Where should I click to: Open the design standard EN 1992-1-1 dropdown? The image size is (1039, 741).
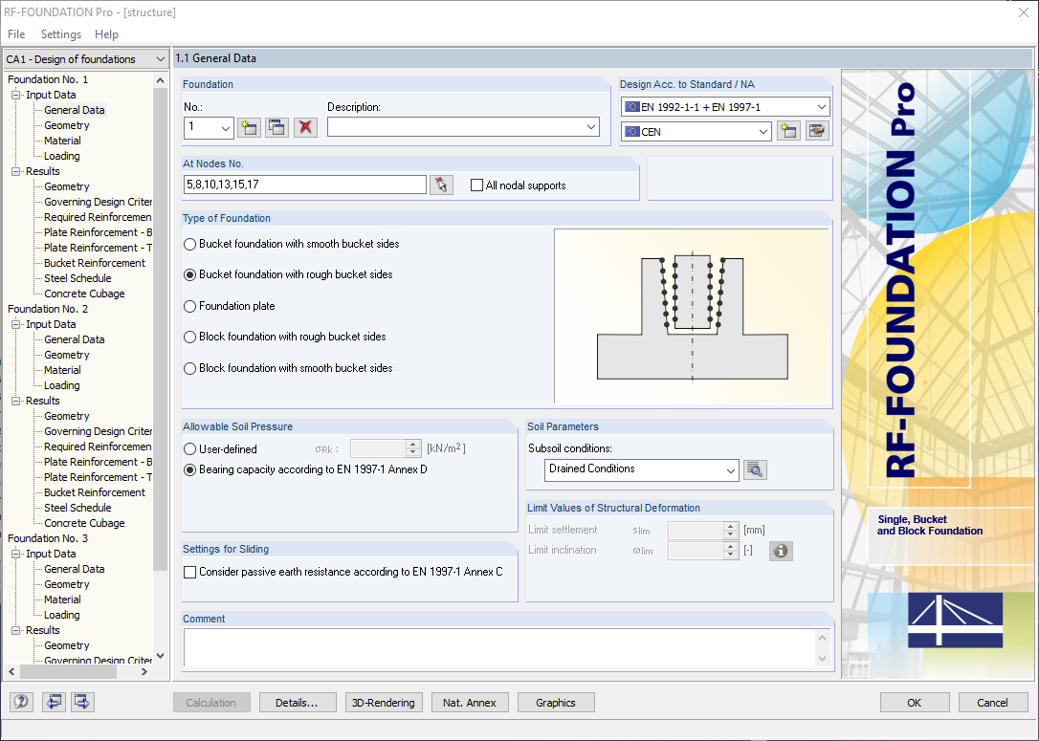coord(822,107)
